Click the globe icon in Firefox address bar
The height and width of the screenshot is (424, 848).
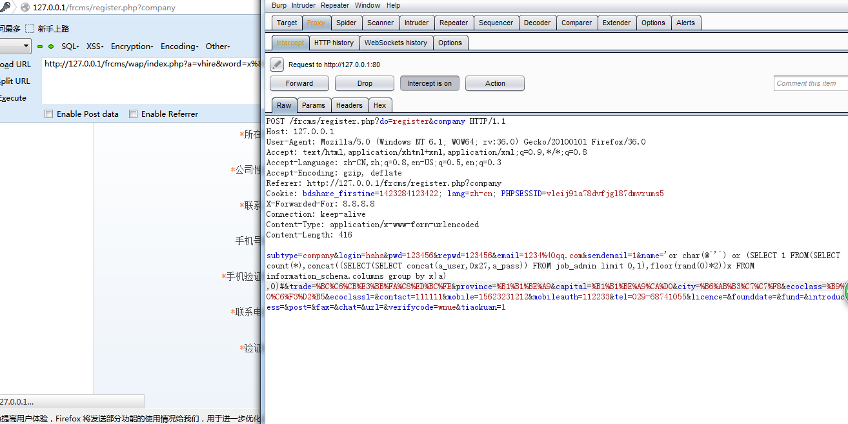tap(25, 8)
